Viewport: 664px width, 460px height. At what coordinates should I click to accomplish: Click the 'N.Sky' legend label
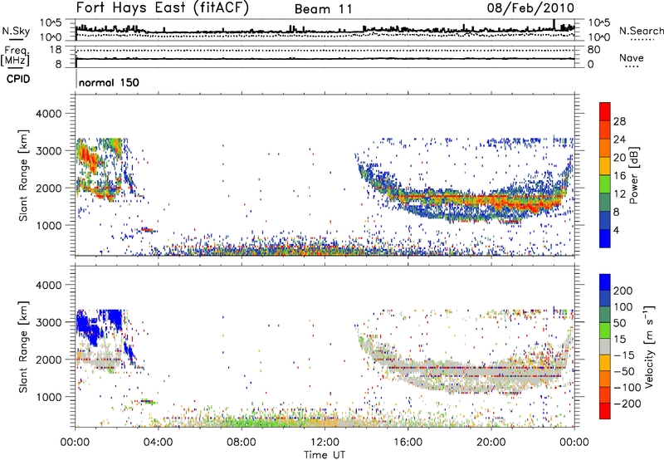16,31
